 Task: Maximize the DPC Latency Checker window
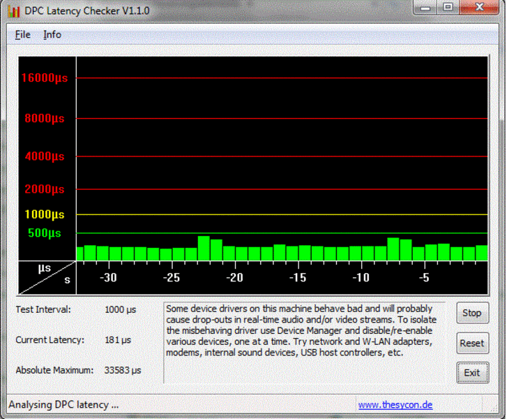pyautogui.click(x=448, y=7)
